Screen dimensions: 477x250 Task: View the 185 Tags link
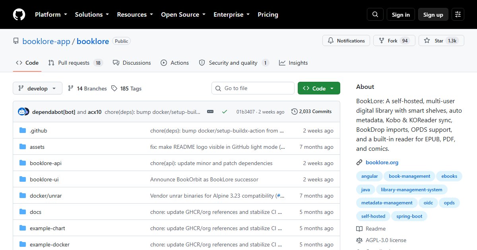[x=126, y=88]
